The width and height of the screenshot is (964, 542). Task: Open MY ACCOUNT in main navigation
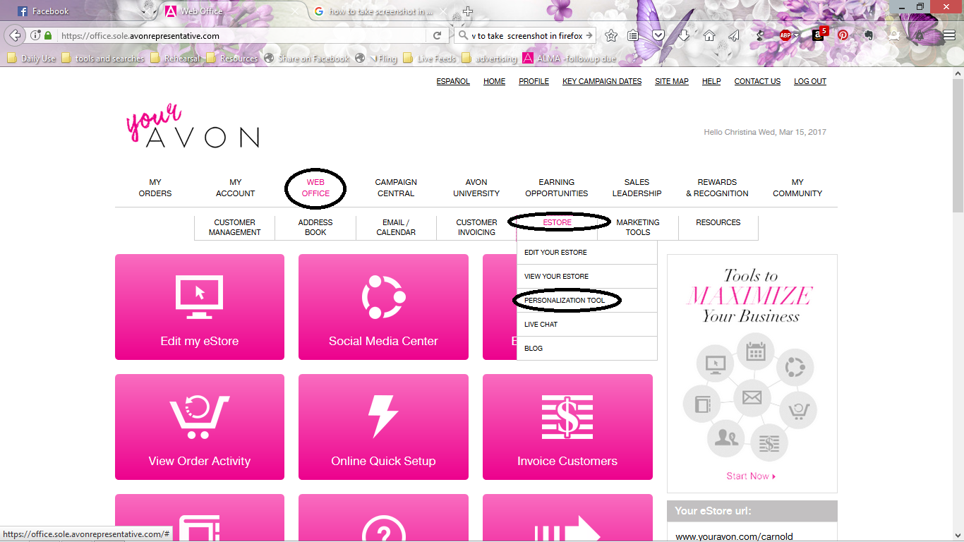(x=236, y=188)
